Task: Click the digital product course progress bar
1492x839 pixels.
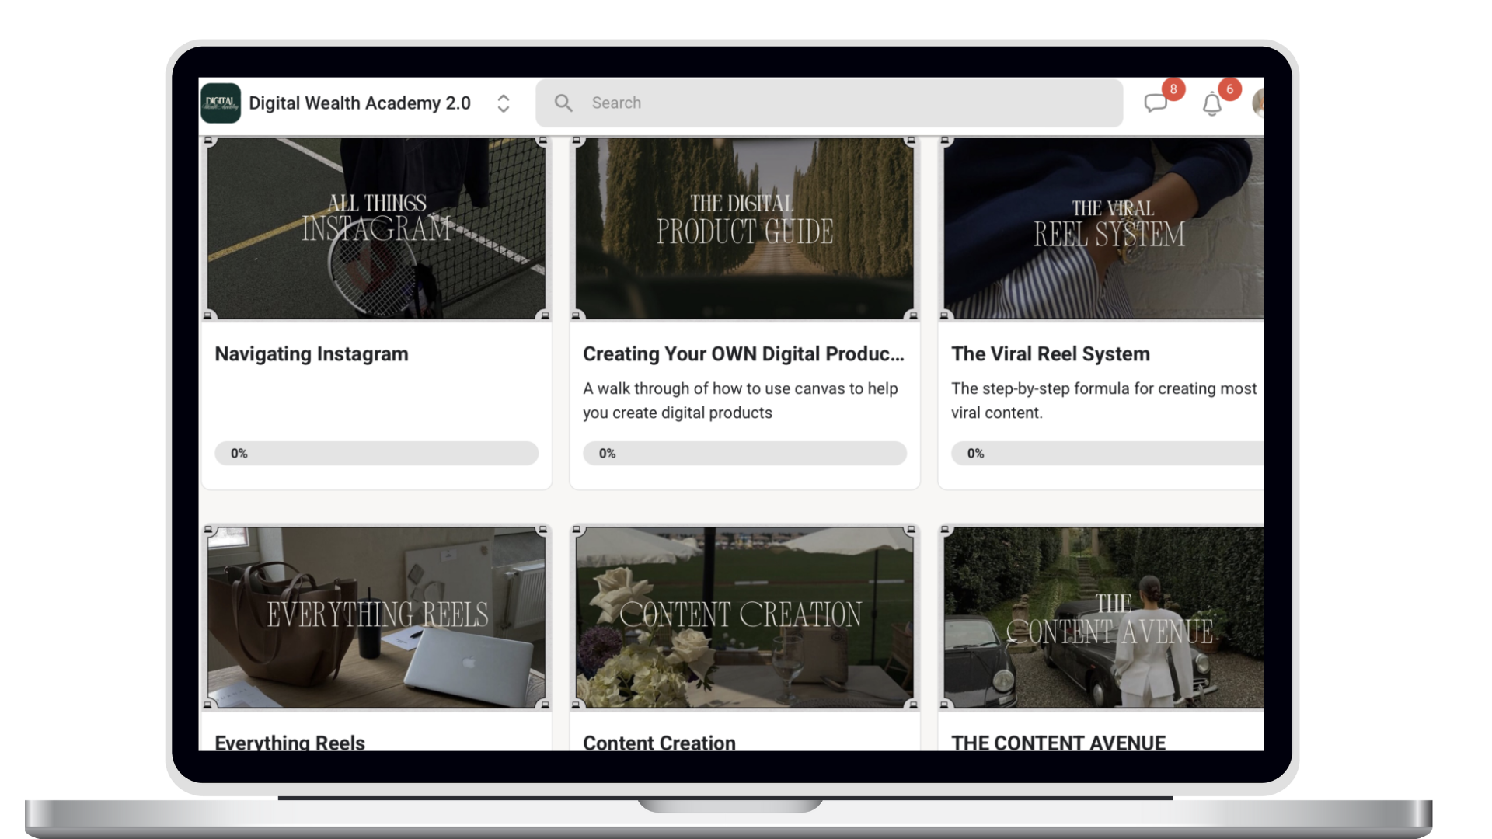Action: click(744, 453)
